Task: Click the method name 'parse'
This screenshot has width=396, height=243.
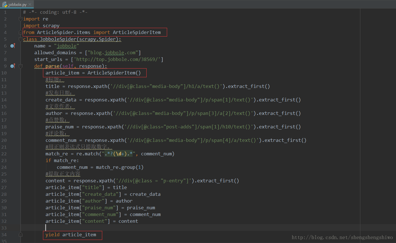Action: 53,66
